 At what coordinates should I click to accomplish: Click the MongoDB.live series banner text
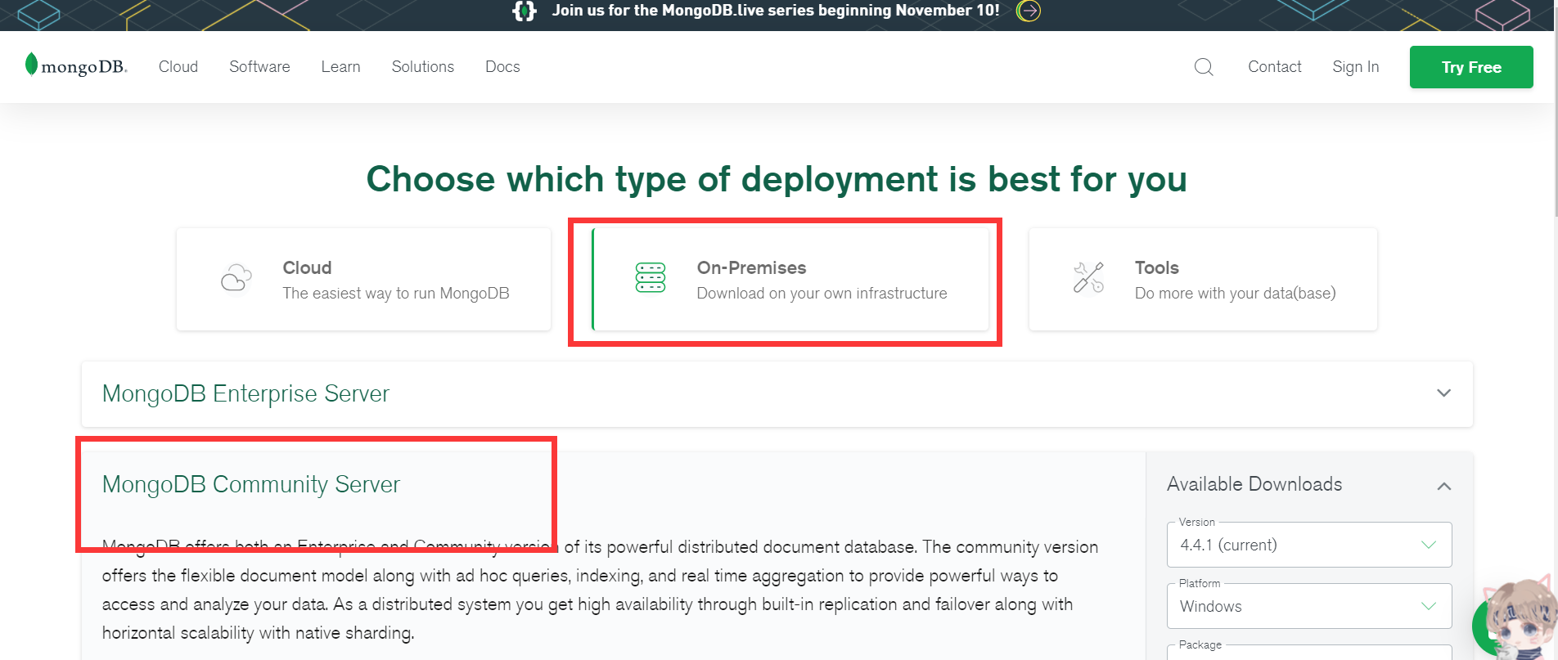776,11
